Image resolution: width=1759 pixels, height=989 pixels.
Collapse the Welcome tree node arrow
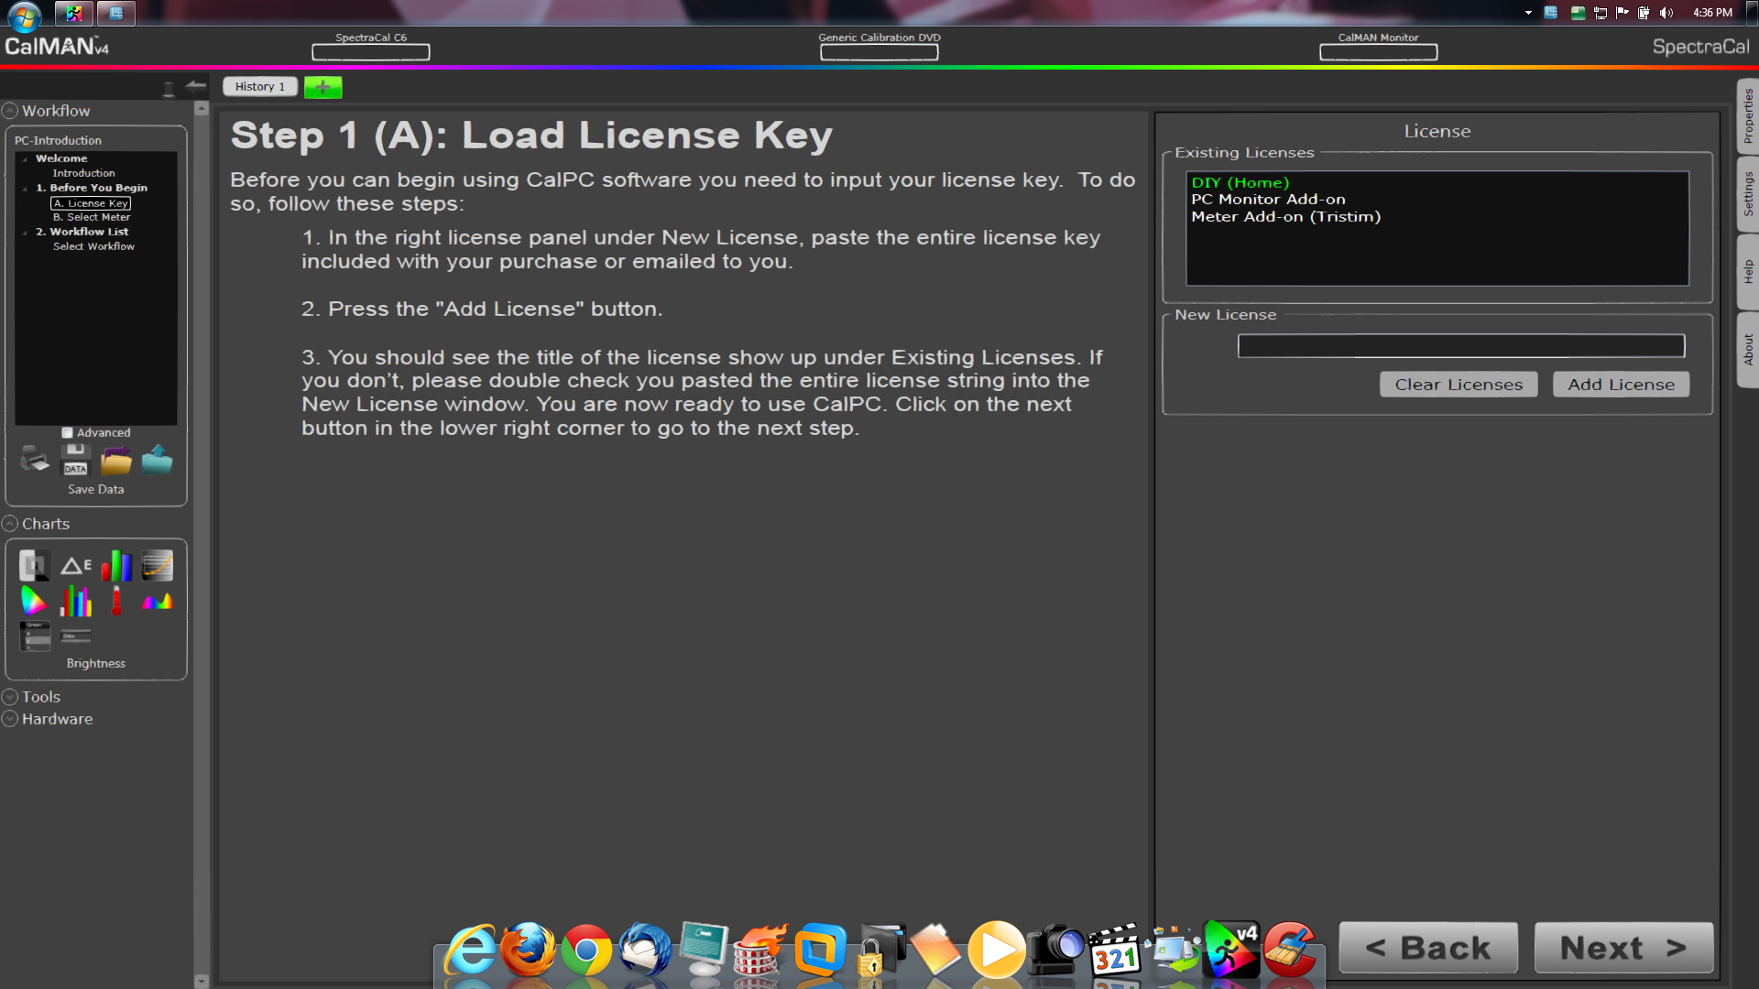(x=25, y=158)
